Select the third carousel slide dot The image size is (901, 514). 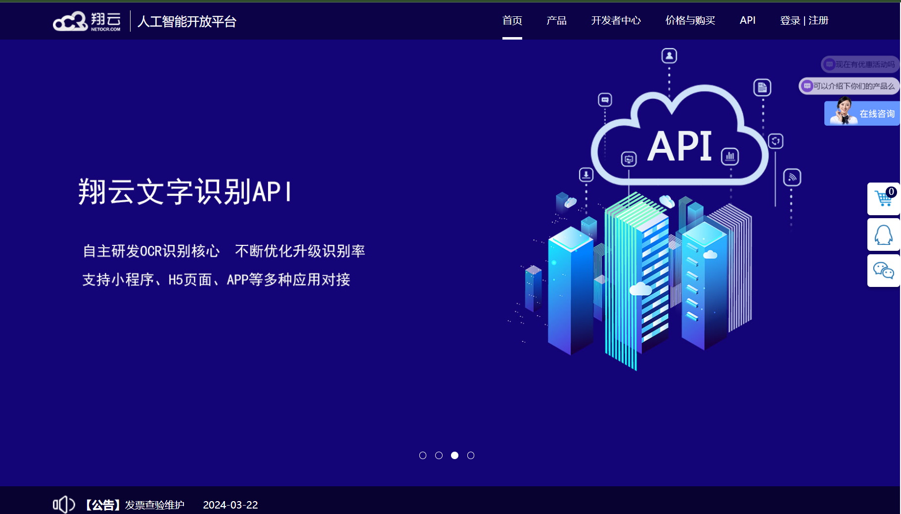(x=454, y=455)
